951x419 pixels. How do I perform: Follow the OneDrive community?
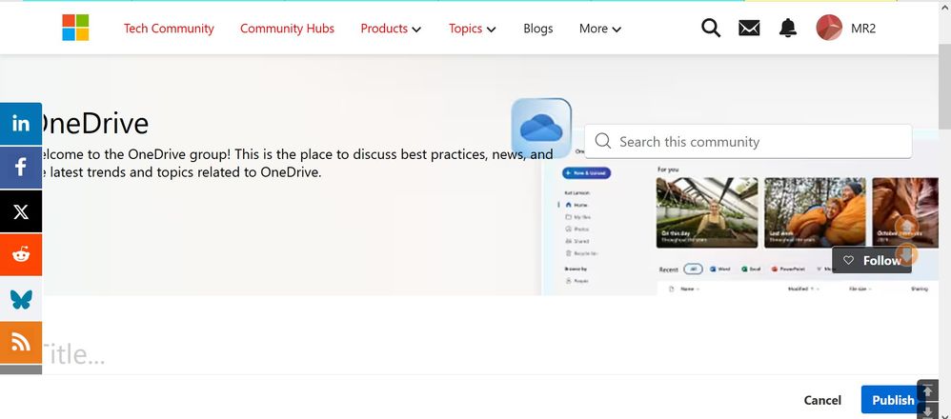872,260
